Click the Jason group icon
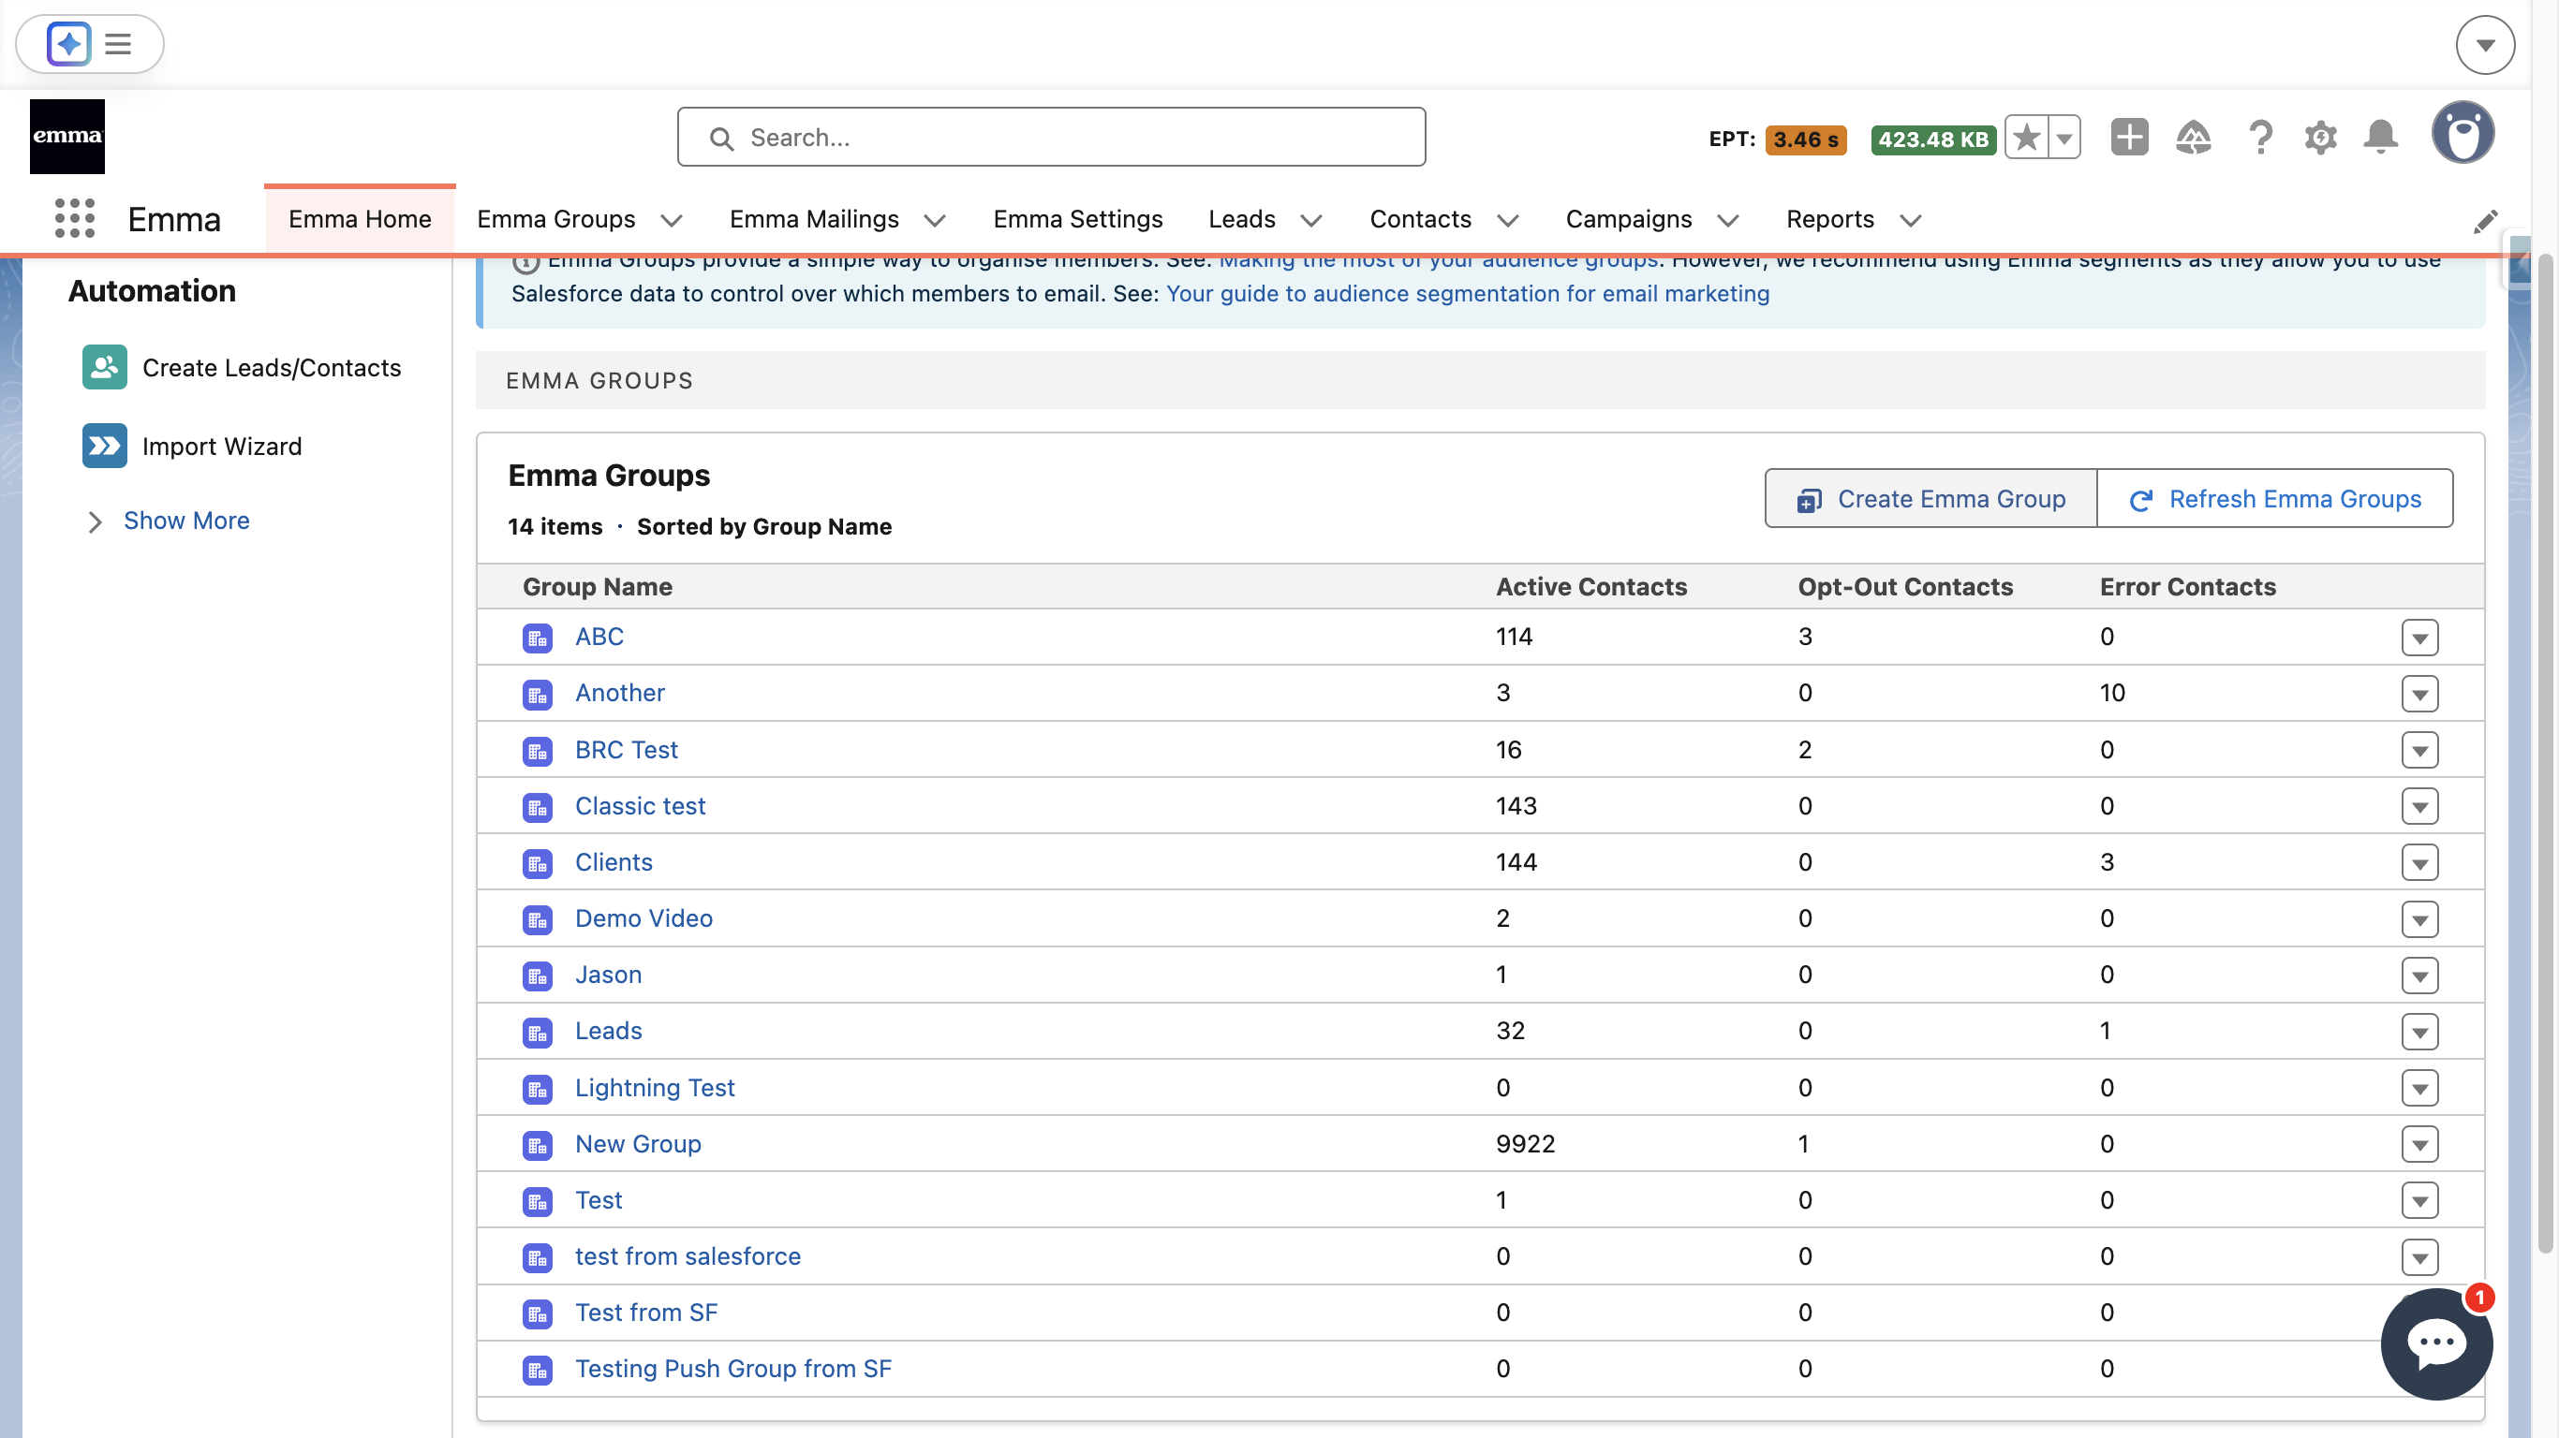The width and height of the screenshot is (2559, 1438). 538,976
